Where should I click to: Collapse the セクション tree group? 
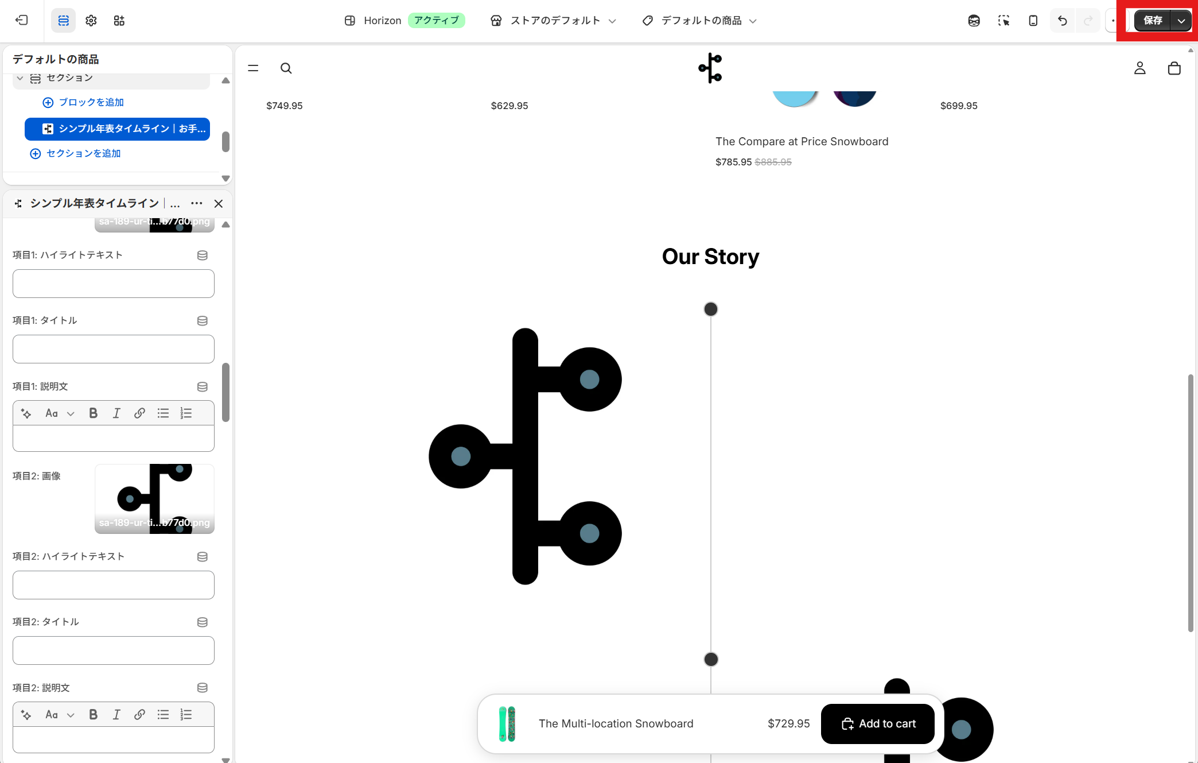coord(20,78)
